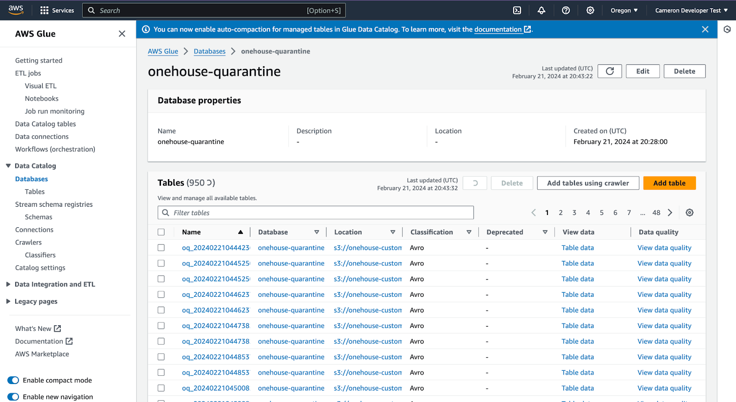Open Visual ETL in sidebar
The height and width of the screenshot is (402, 736).
[x=40, y=86]
